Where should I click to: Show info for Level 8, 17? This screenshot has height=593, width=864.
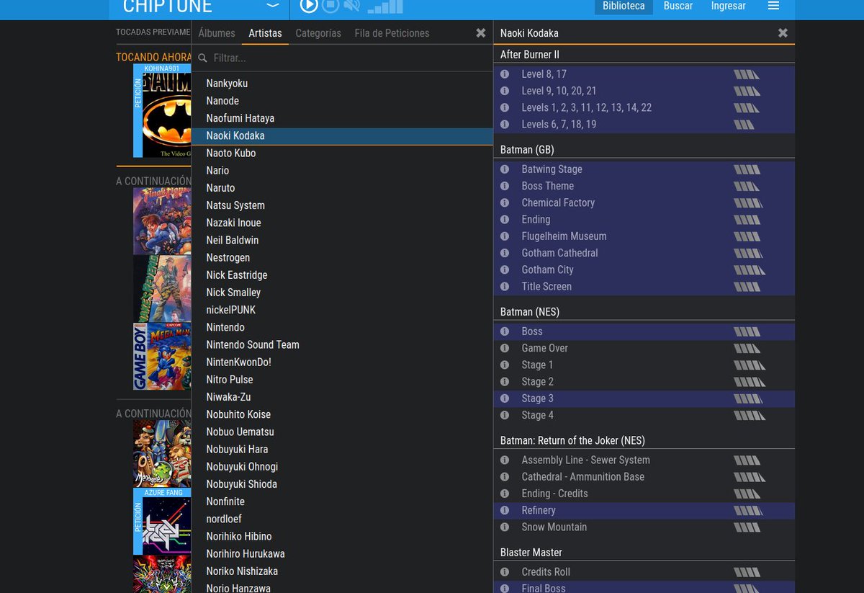pos(505,74)
